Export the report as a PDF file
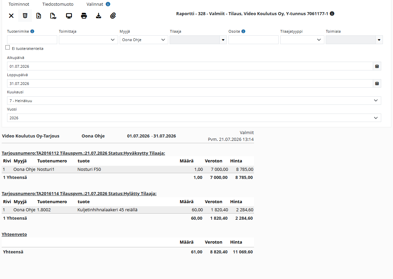This screenshot has width=393, height=279. (53, 16)
